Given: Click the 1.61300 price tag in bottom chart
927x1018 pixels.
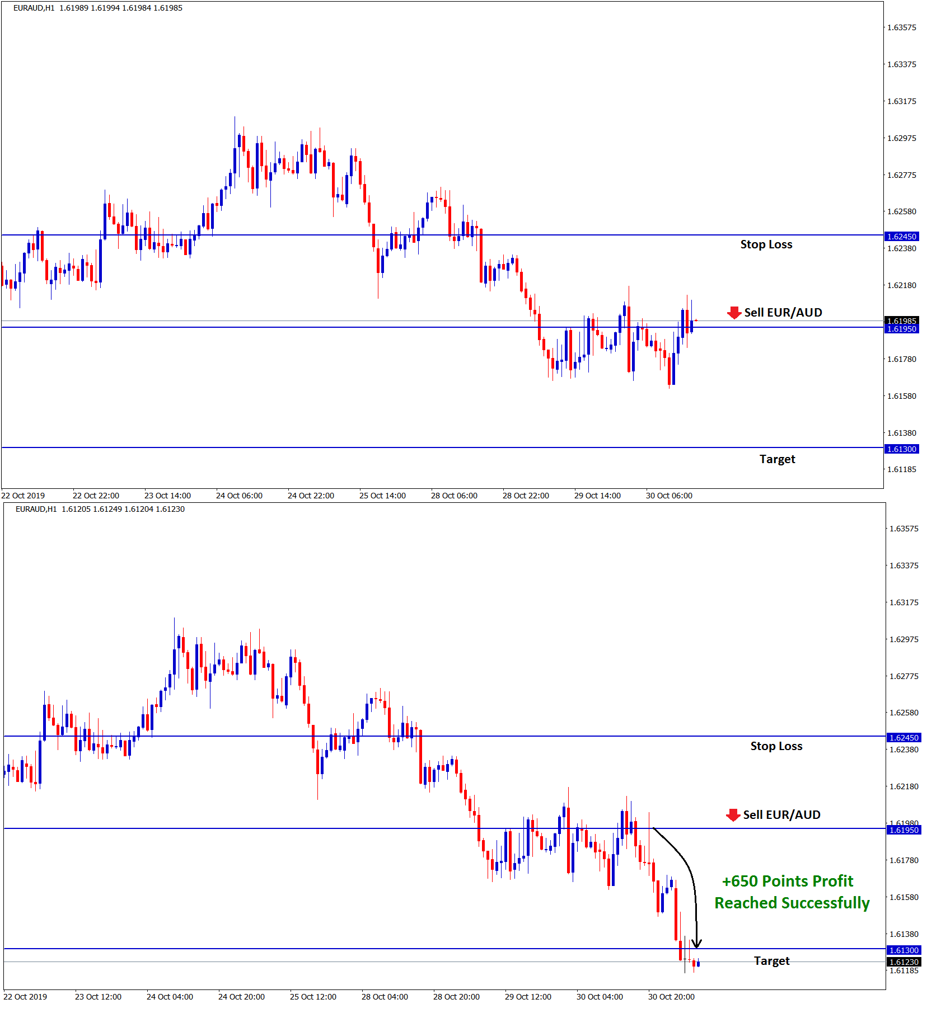Looking at the screenshot, I should pos(903,950).
